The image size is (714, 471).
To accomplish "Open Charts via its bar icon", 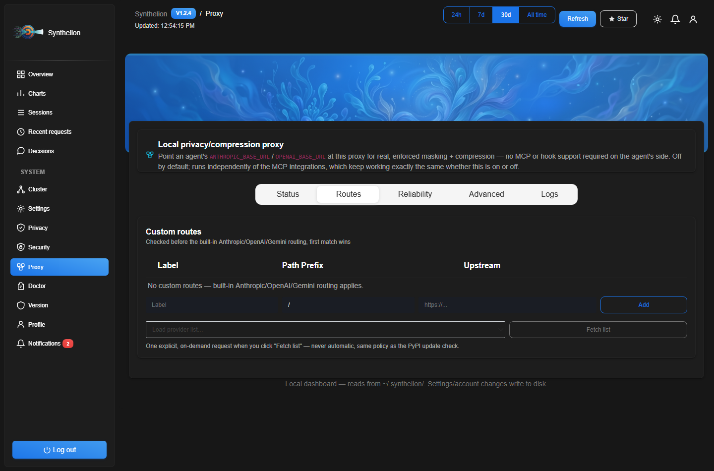I will pos(21,94).
